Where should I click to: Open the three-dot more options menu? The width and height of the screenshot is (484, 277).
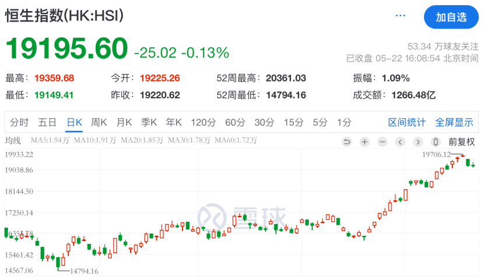pos(400,15)
